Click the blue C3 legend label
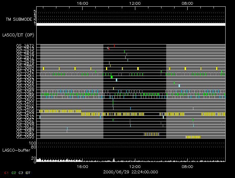 click(21, 173)
